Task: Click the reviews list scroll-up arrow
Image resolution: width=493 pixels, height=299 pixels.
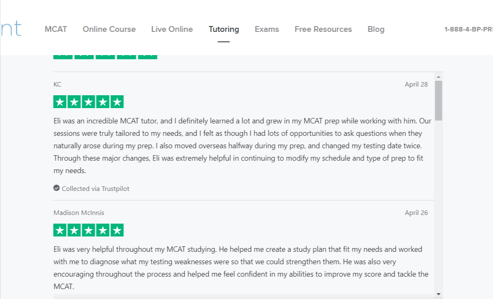Action: [x=438, y=77]
